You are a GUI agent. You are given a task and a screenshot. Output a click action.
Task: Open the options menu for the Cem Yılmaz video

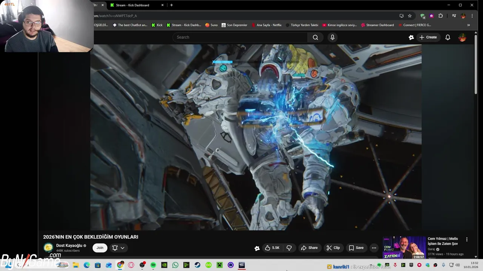pyautogui.click(x=467, y=239)
